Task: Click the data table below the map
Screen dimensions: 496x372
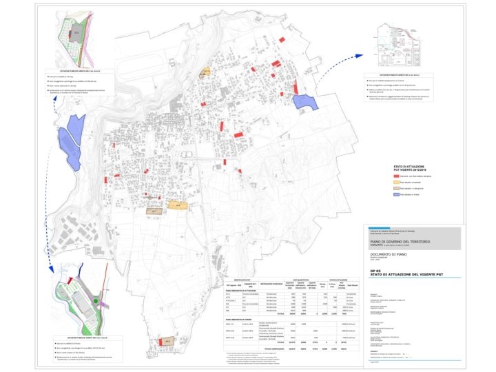Action: pos(291,314)
